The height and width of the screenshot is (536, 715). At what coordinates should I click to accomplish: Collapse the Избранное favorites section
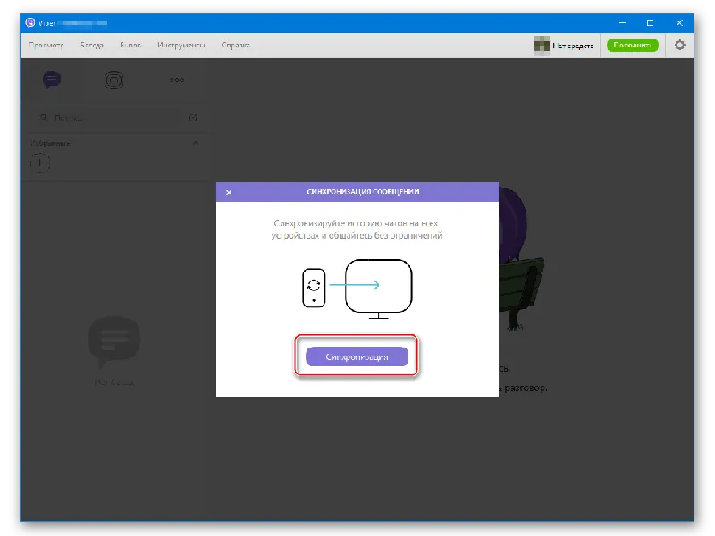pos(196,143)
